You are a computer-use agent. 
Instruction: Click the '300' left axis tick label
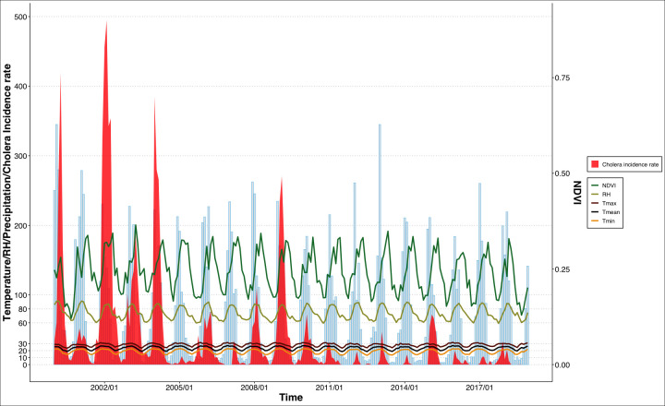[x=20, y=156]
